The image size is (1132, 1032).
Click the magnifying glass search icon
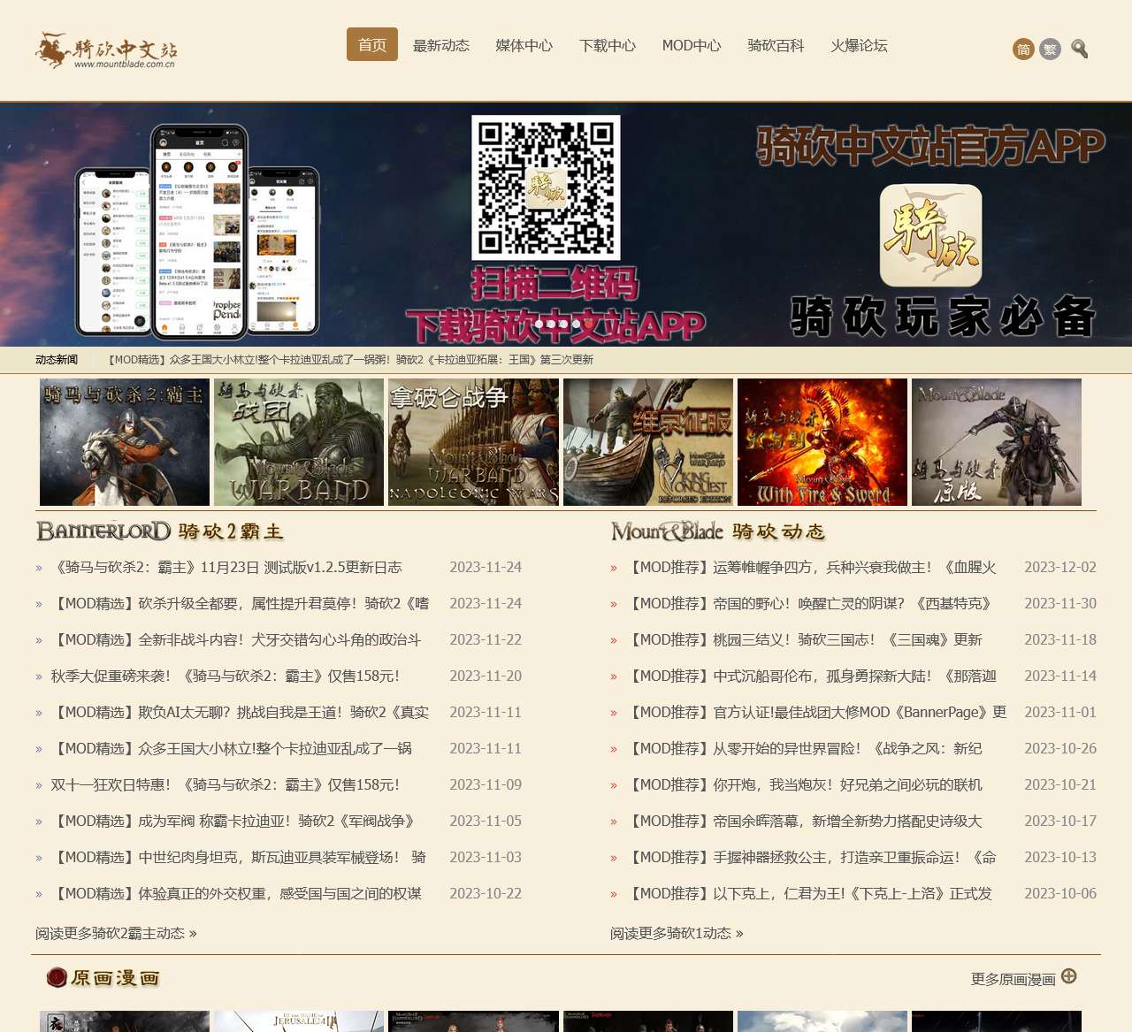click(x=1079, y=49)
